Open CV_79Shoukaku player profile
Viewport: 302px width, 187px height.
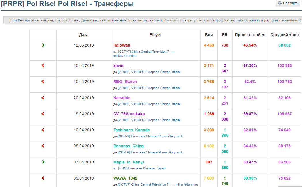click(x=129, y=114)
